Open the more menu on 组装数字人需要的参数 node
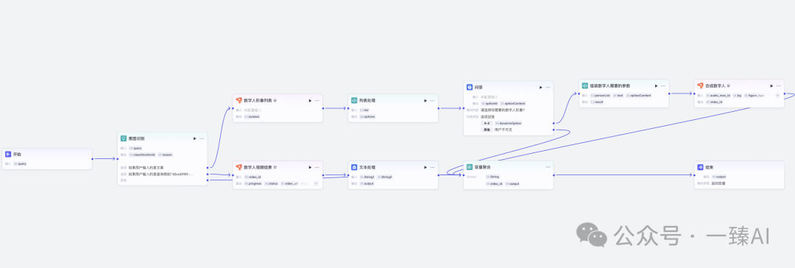 pos(663,86)
